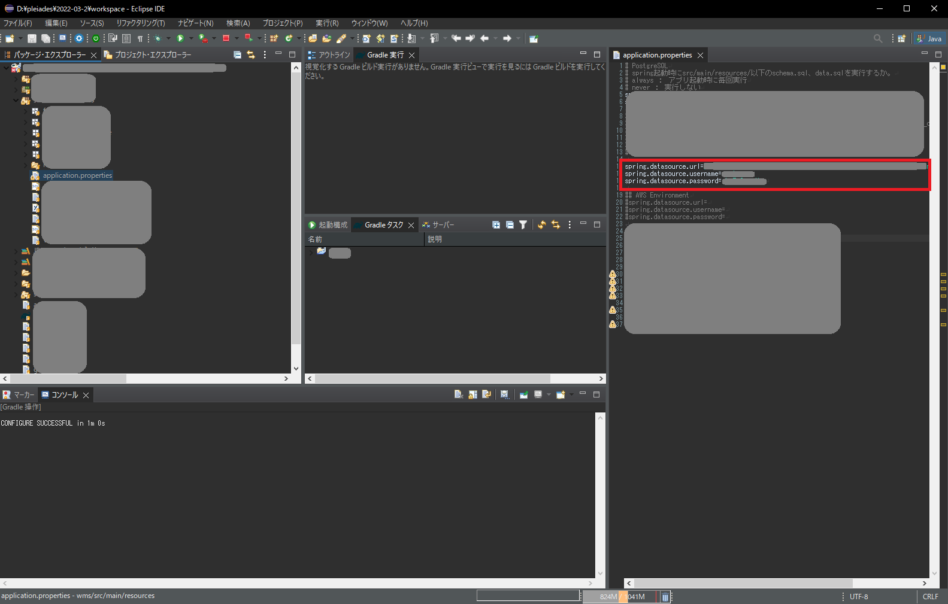Click the blue gear icon in toolbar
This screenshot has height=604, width=948.
pyautogui.click(x=78, y=38)
